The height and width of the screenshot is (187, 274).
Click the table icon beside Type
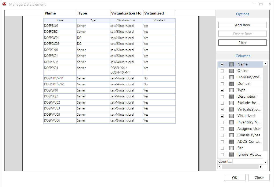point(231,90)
